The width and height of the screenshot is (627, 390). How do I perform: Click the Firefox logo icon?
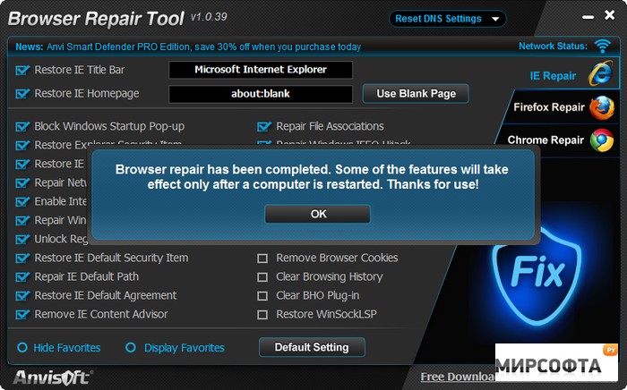(601, 108)
